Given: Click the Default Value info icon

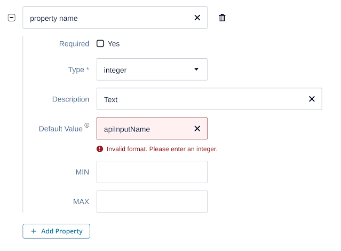Looking at the screenshot, I should coord(86,126).
